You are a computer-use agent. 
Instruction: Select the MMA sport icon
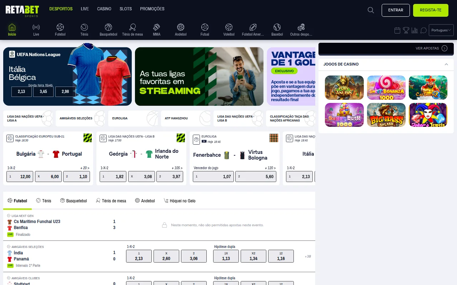click(157, 27)
